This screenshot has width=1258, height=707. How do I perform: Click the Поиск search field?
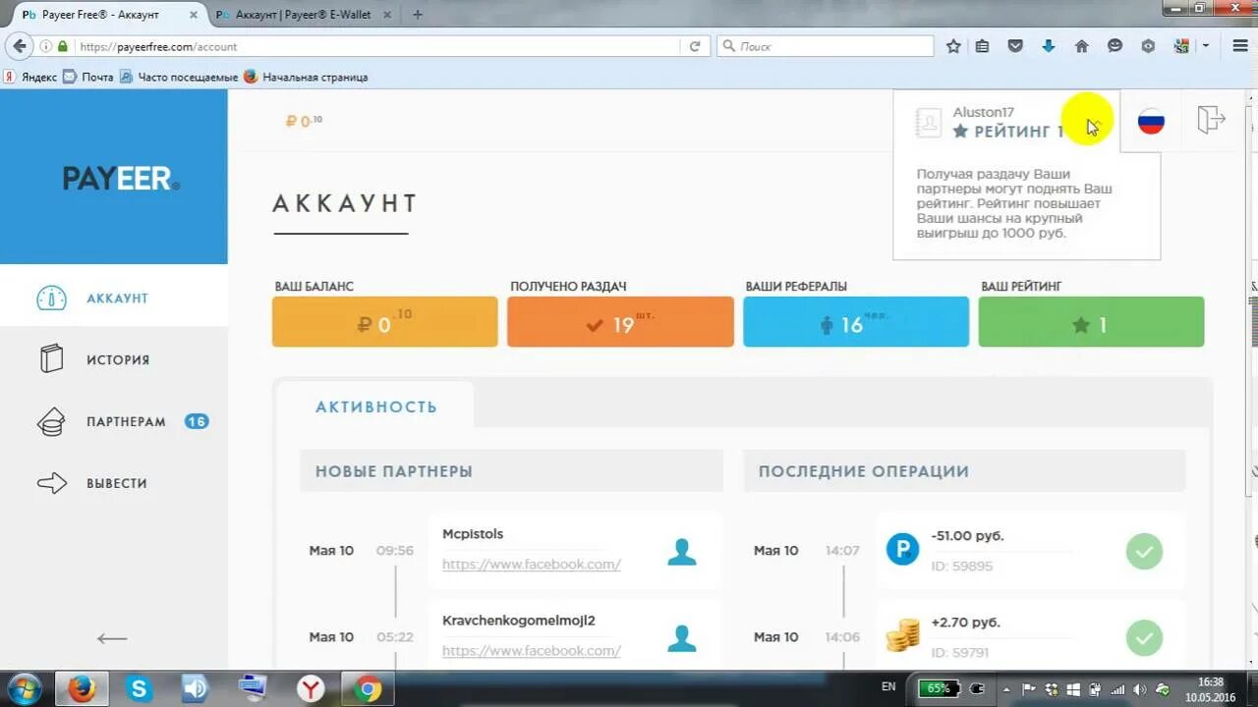coord(826,46)
